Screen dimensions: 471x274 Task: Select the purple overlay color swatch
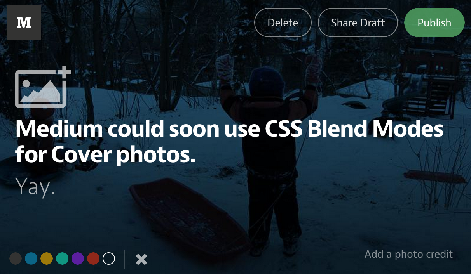pyautogui.click(x=78, y=258)
